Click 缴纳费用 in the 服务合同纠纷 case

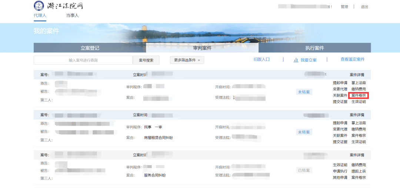pyautogui.click(x=359, y=165)
